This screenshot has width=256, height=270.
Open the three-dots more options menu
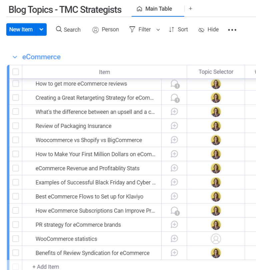coord(232,30)
